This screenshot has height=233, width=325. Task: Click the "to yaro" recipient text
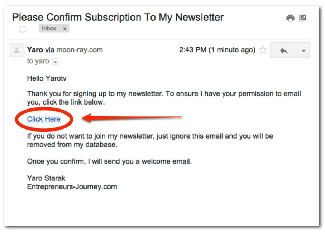tap(38, 61)
